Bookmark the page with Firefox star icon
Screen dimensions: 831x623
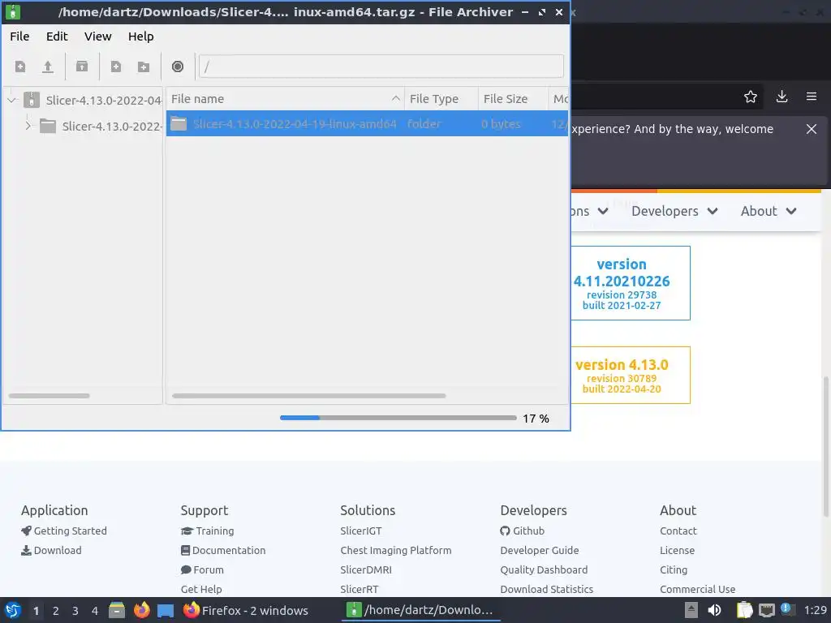(x=751, y=97)
